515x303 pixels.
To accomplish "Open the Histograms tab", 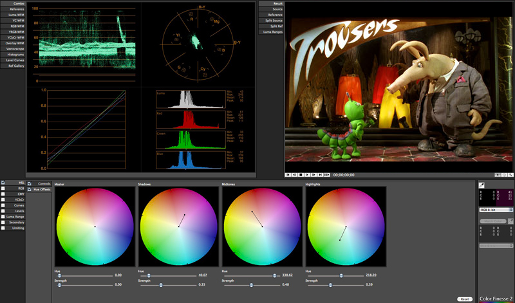I will (x=13, y=55).
